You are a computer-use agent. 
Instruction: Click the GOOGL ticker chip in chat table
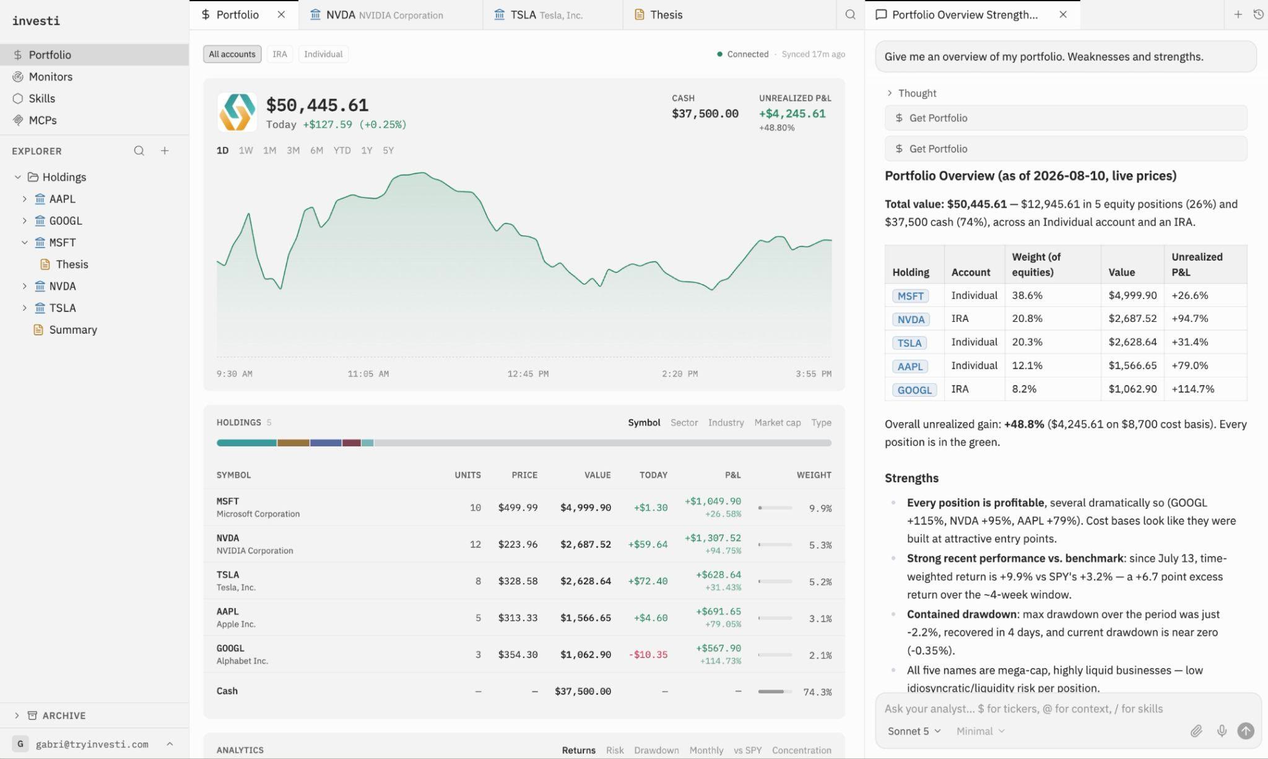tap(914, 390)
